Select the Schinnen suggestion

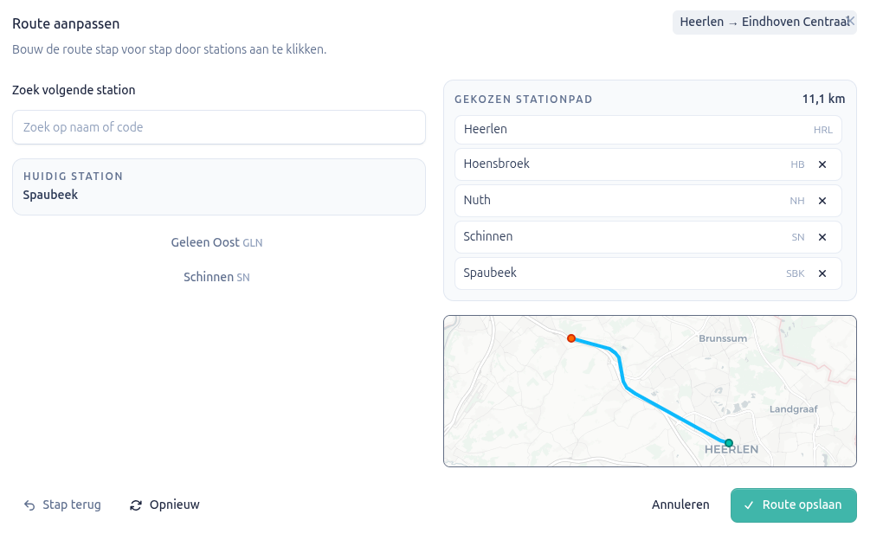tap(216, 277)
